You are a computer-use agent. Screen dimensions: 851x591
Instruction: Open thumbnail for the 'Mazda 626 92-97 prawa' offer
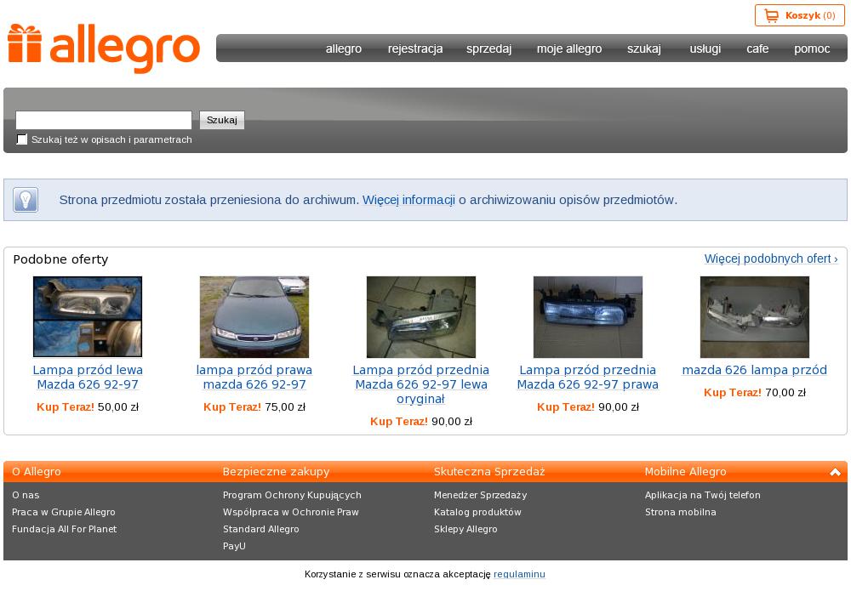coord(588,316)
